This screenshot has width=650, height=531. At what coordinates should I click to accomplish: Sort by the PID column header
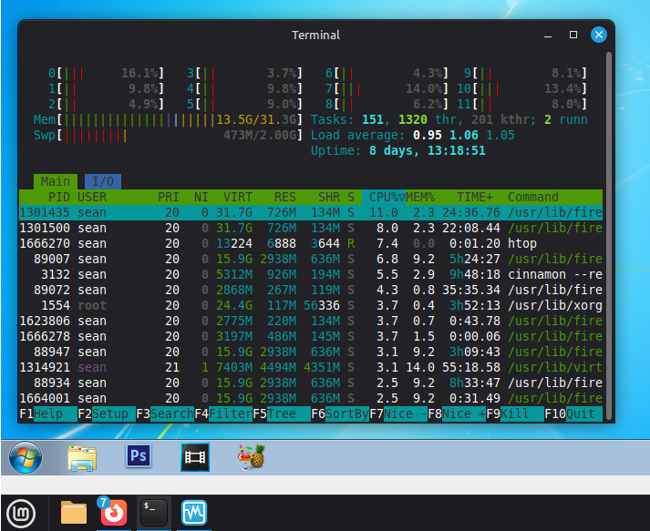[x=59, y=197]
